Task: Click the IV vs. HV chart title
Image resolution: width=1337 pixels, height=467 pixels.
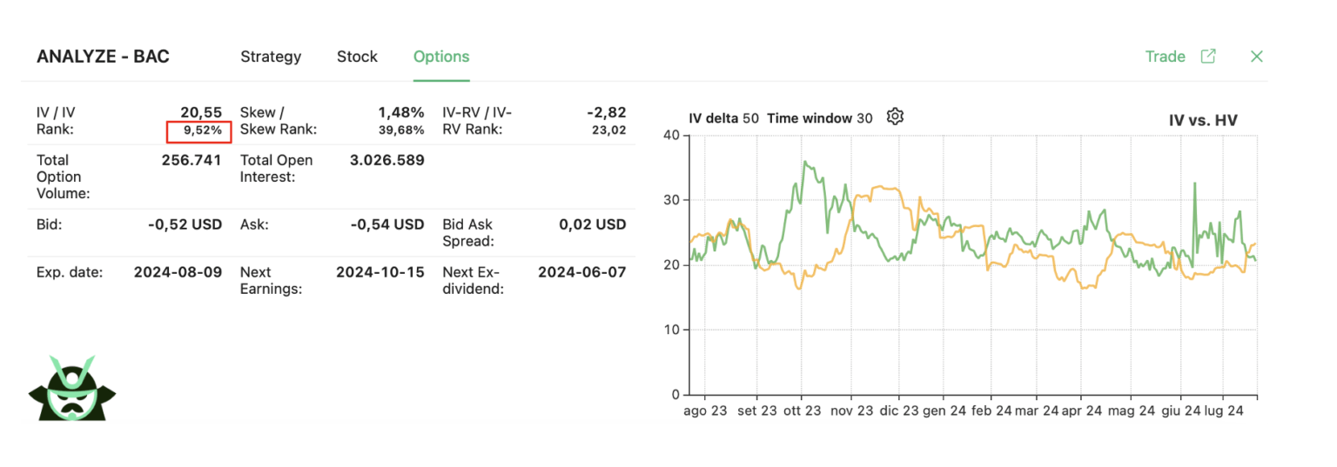Action: point(1202,120)
